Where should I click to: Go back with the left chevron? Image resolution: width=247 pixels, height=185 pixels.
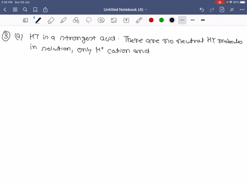point(5,10)
